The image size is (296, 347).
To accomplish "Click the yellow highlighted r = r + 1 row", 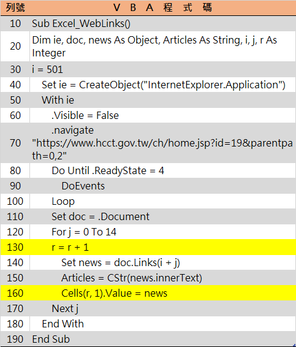I will tap(148, 247).
